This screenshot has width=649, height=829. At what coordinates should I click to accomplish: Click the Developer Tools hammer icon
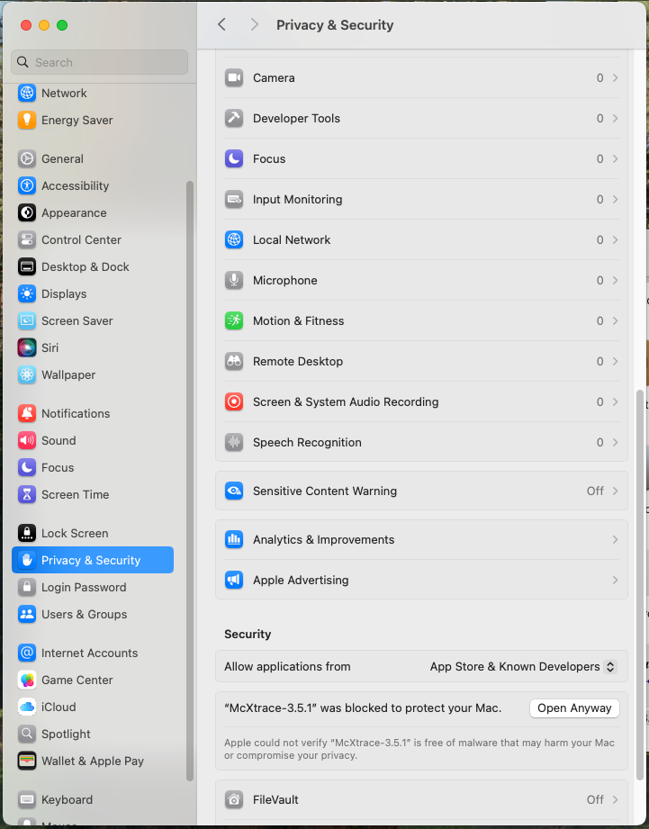click(x=234, y=119)
